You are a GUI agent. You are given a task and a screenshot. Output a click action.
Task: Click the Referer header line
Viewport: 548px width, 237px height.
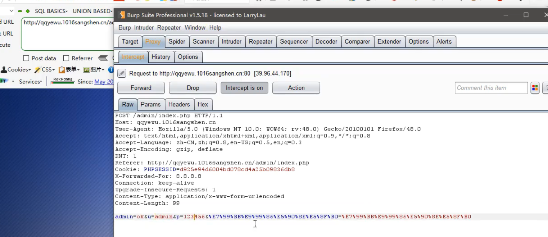[212, 163]
